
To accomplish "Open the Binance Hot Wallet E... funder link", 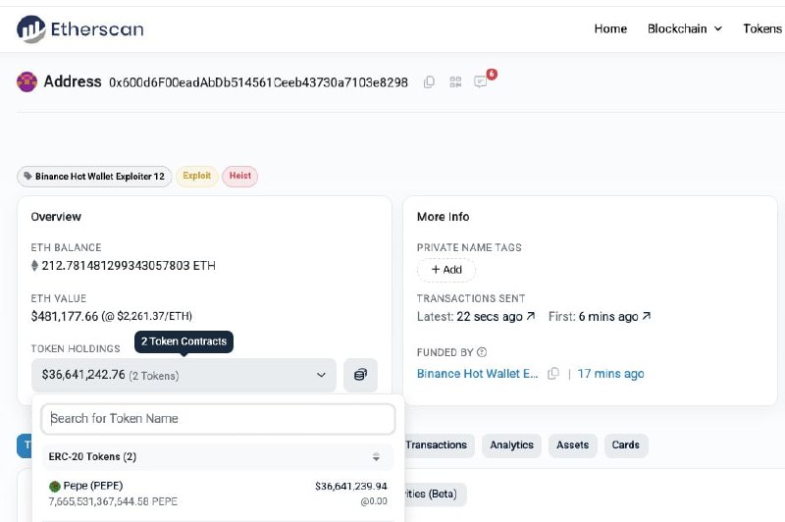I will pyautogui.click(x=478, y=374).
